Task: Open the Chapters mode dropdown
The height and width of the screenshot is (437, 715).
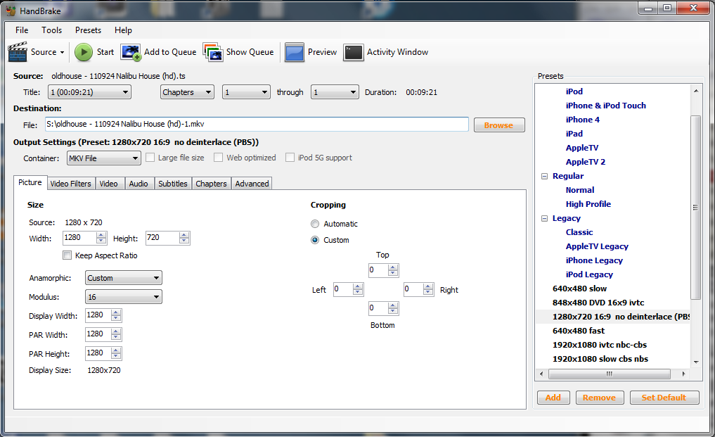Action: pos(187,92)
